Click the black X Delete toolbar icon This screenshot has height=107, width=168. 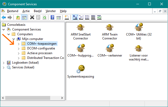coord(32,17)
